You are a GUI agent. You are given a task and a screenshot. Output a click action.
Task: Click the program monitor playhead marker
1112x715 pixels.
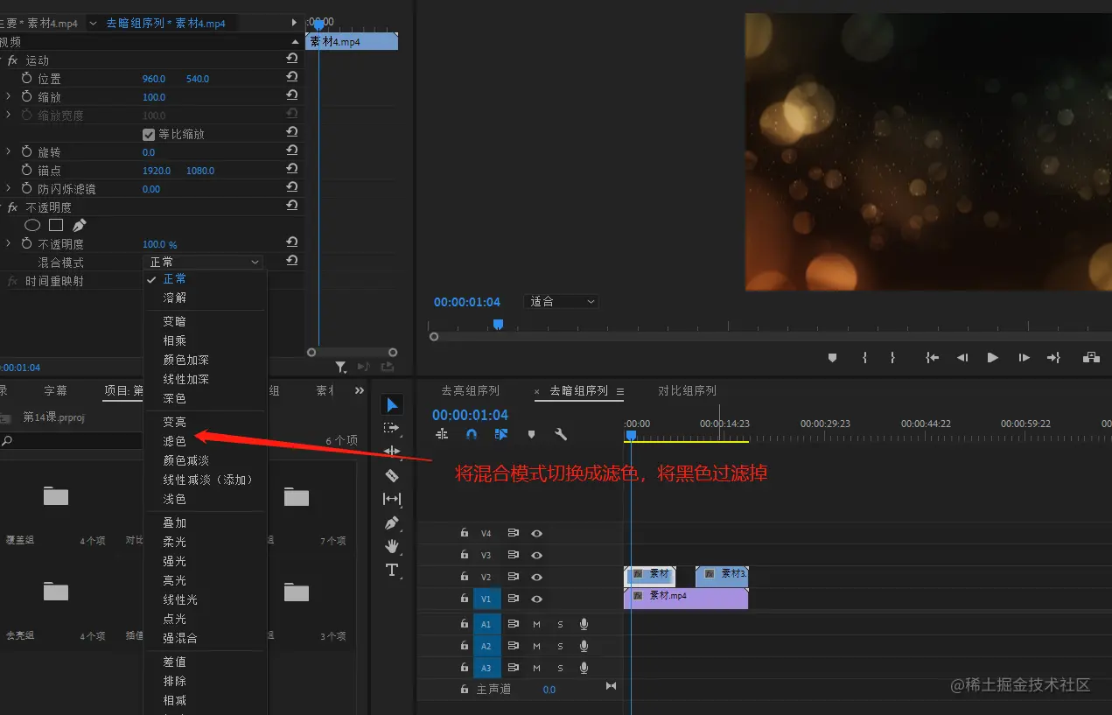click(498, 324)
